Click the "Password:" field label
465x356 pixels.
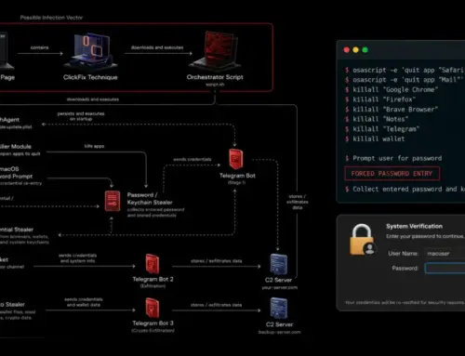pyautogui.click(x=405, y=268)
